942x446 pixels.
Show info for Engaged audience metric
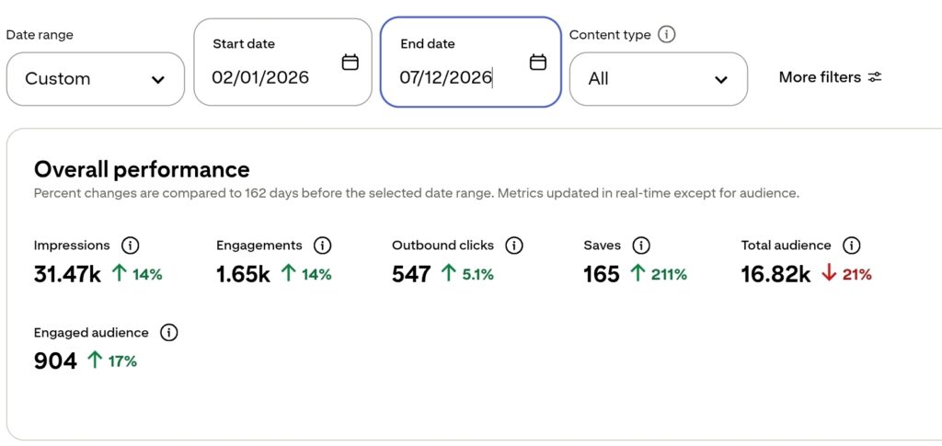pyautogui.click(x=169, y=333)
